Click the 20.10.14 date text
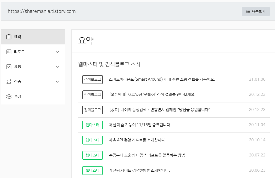The image size is (275, 178). point(257,140)
